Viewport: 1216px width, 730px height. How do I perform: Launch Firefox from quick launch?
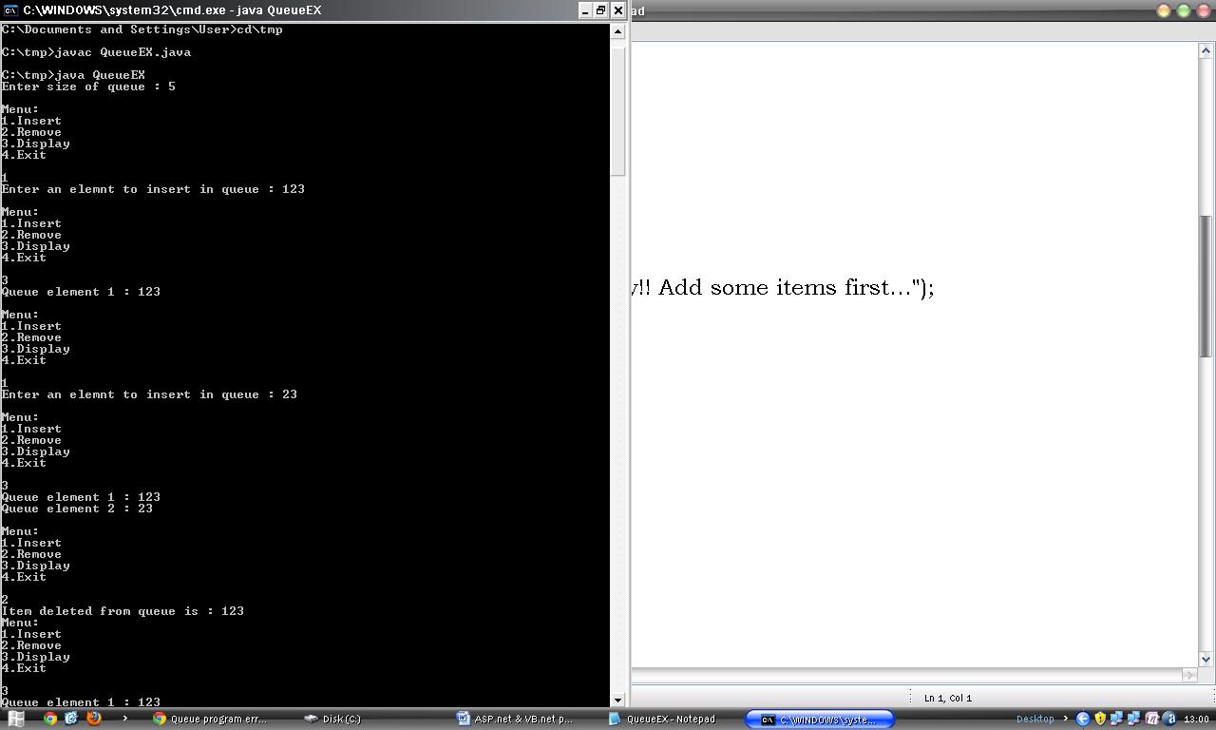pyautogui.click(x=93, y=719)
